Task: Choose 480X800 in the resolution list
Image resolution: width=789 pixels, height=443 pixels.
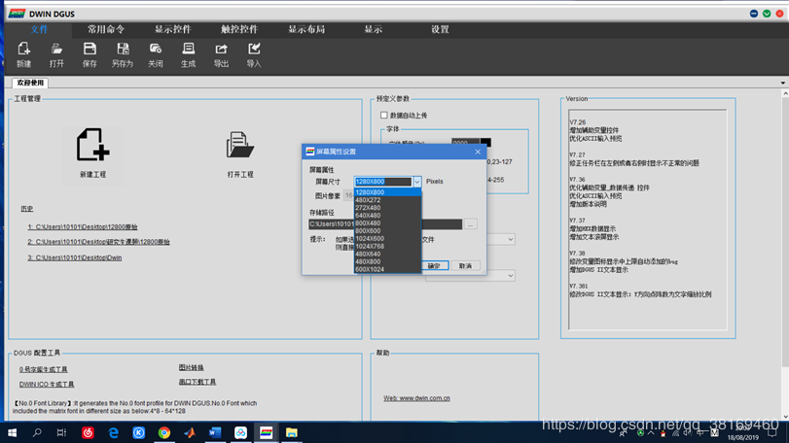Action: click(387, 261)
